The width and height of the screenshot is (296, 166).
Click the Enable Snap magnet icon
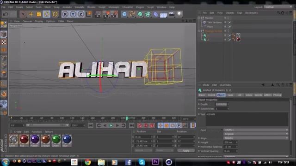tap(4, 94)
